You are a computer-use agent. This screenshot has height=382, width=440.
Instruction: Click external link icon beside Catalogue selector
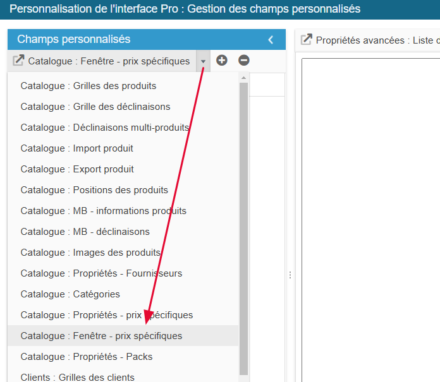[x=18, y=61]
